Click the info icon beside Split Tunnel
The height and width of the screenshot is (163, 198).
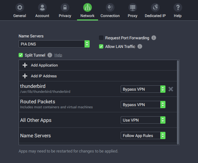pos(50,55)
